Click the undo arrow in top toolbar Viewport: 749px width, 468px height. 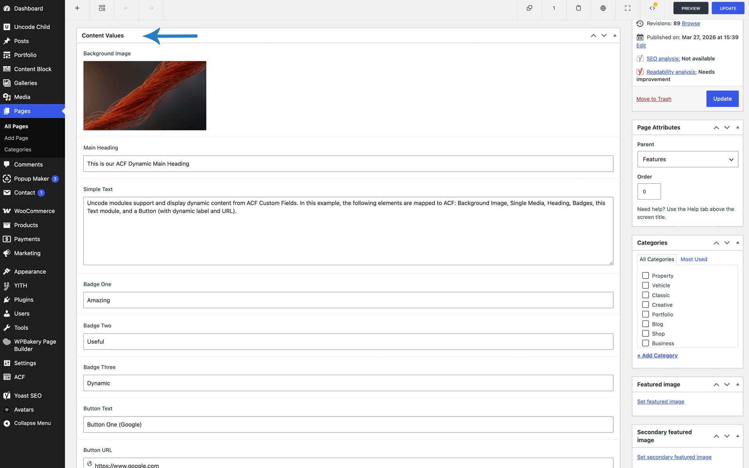click(x=126, y=8)
